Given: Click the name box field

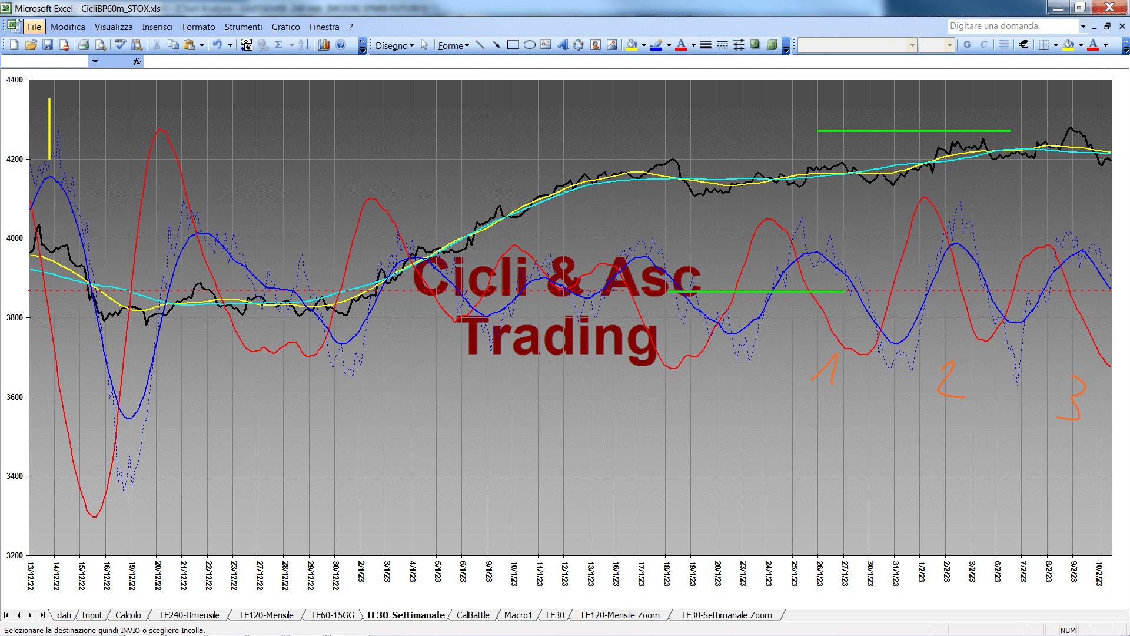Looking at the screenshot, I should [x=45, y=61].
